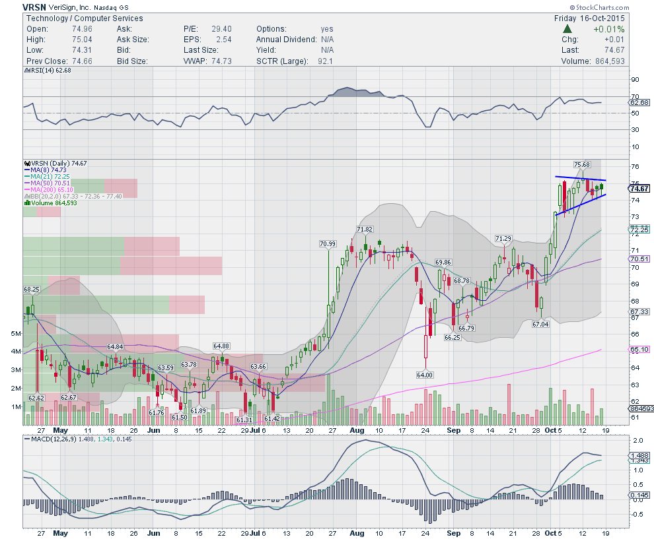This screenshot has height=539, width=654.
Task: Click the Low price value 74.31
Action: pos(82,50)
